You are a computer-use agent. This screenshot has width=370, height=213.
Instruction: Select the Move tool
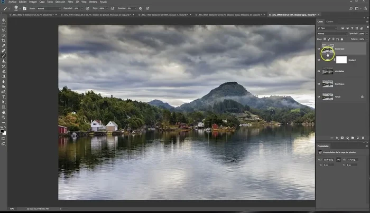(4, 20)
